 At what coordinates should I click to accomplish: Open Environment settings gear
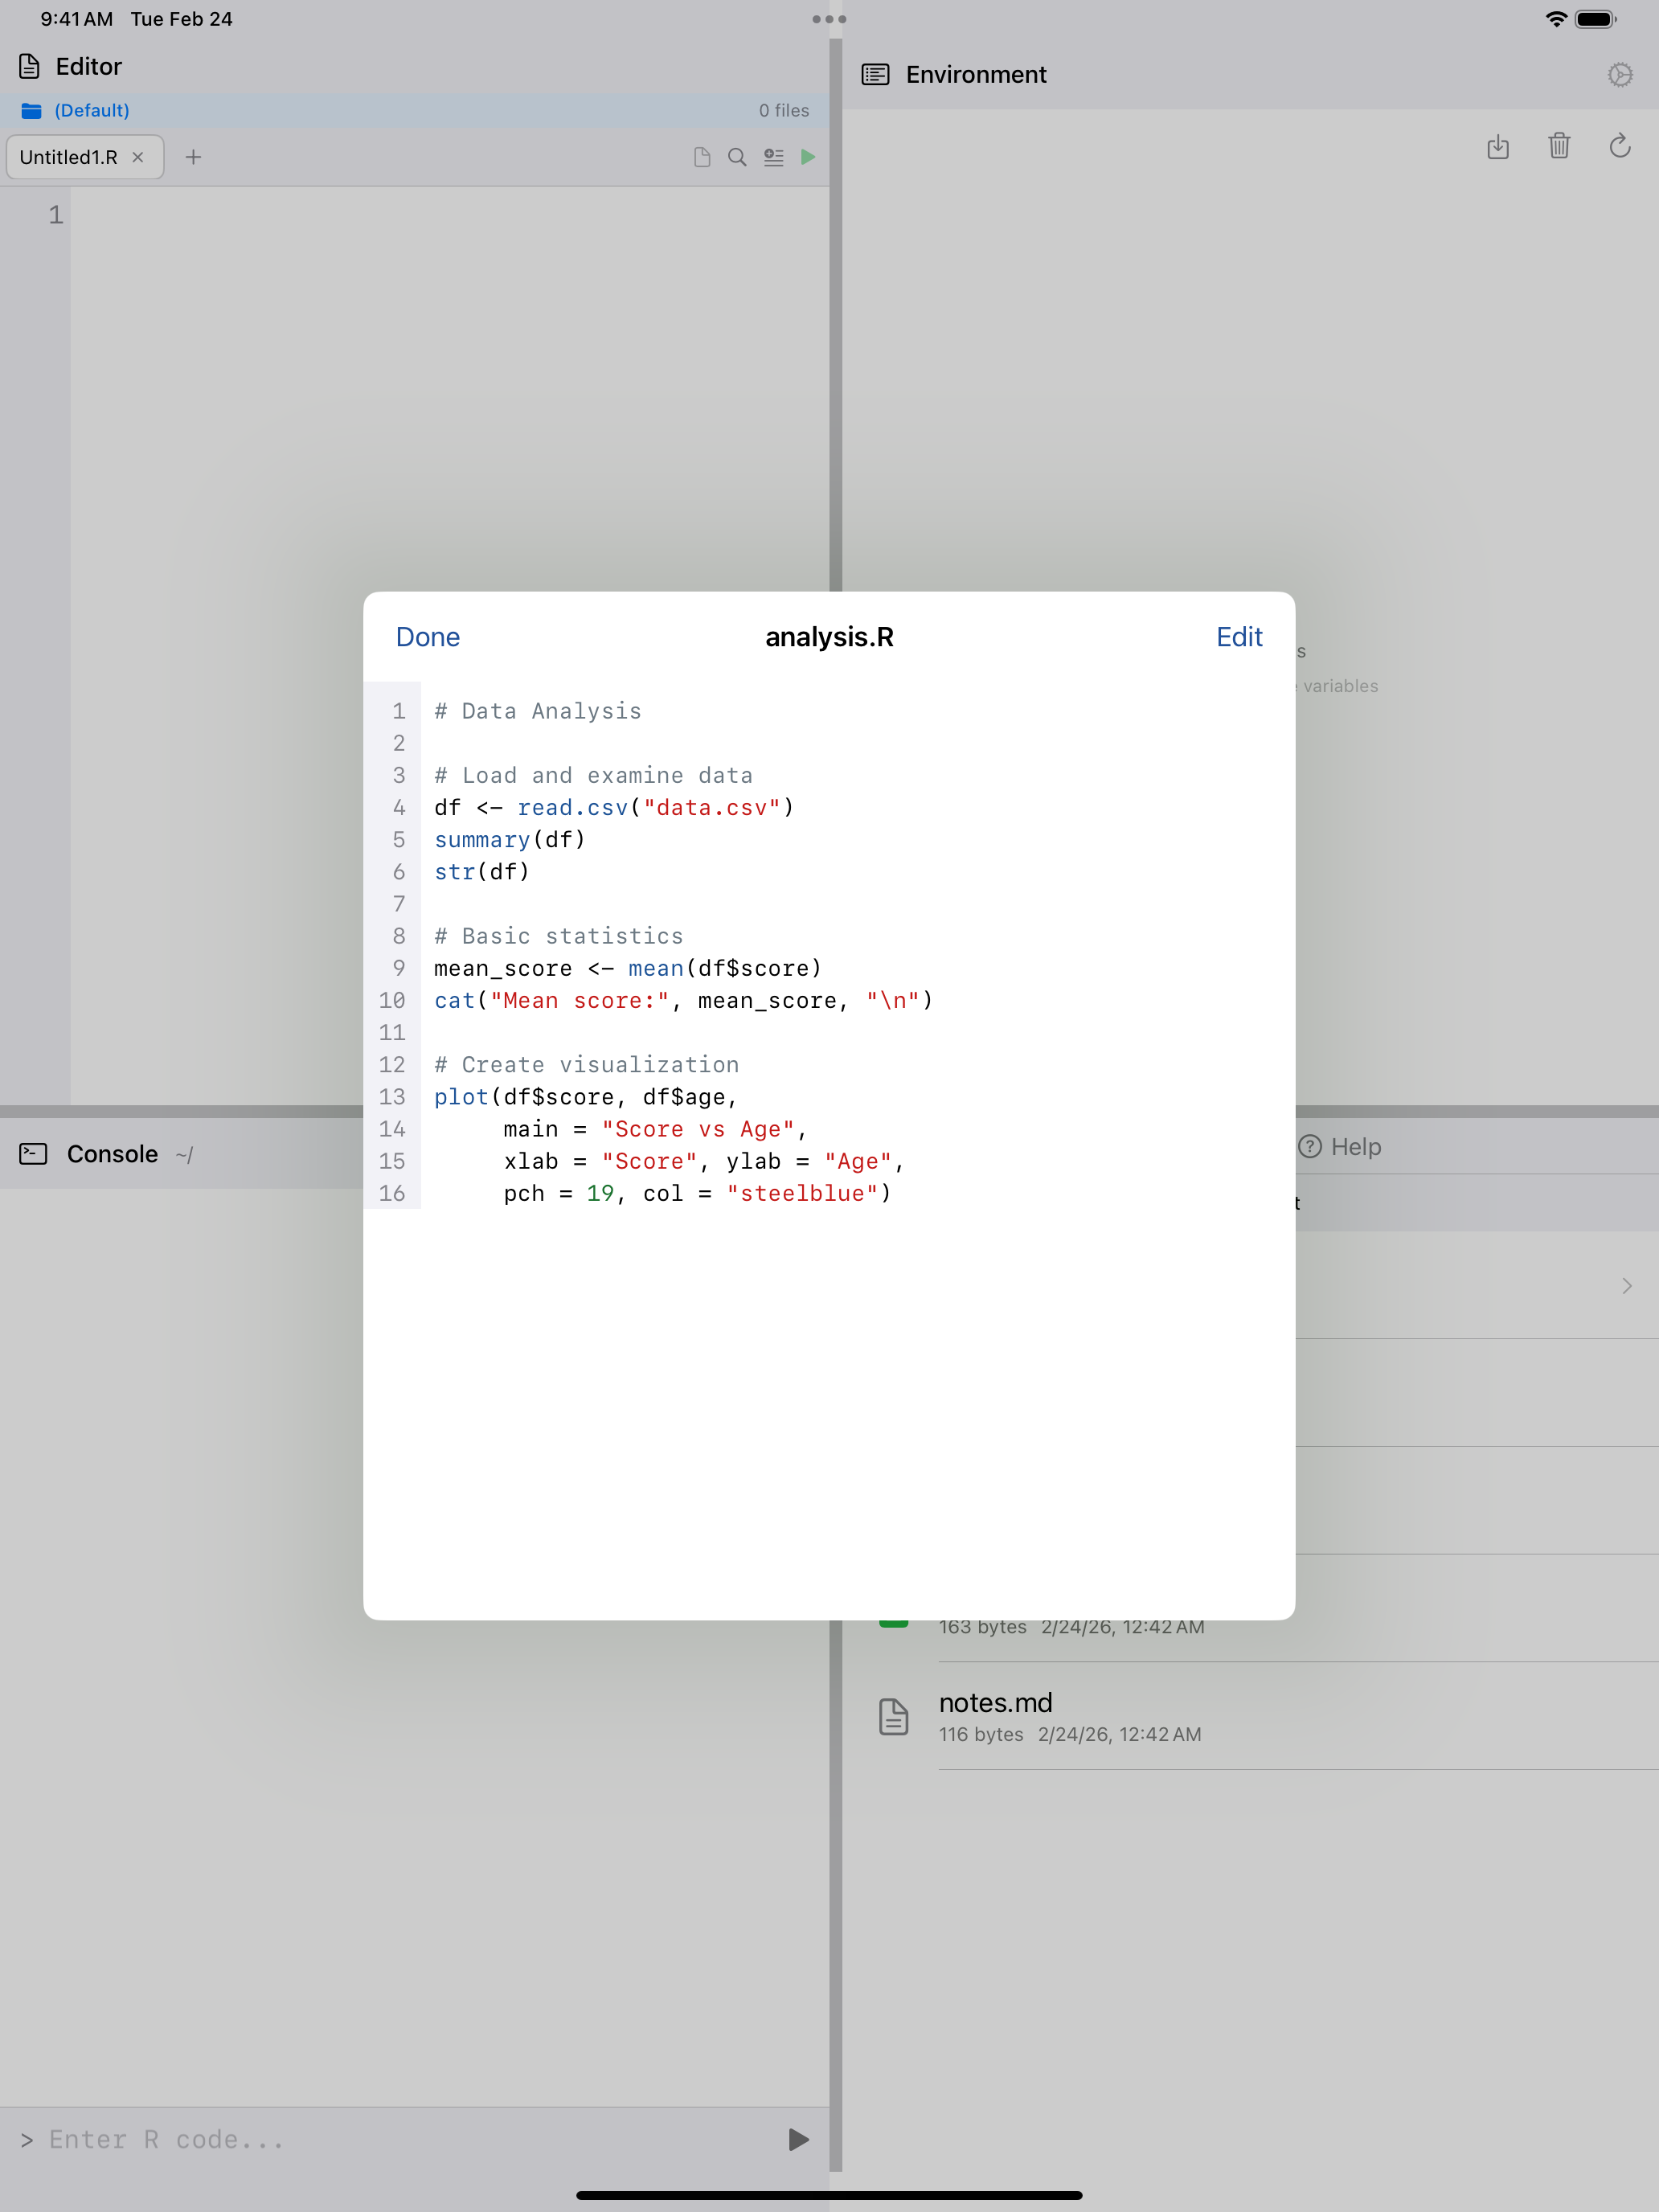coord(1620,74)
